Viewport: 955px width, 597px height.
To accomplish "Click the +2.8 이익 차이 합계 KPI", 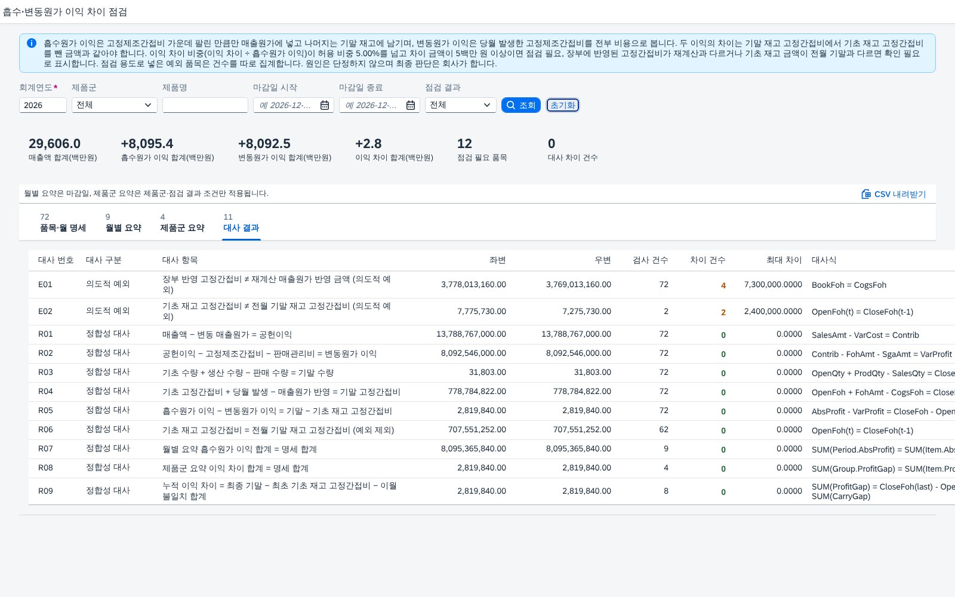I will click(x=394, y=149).
